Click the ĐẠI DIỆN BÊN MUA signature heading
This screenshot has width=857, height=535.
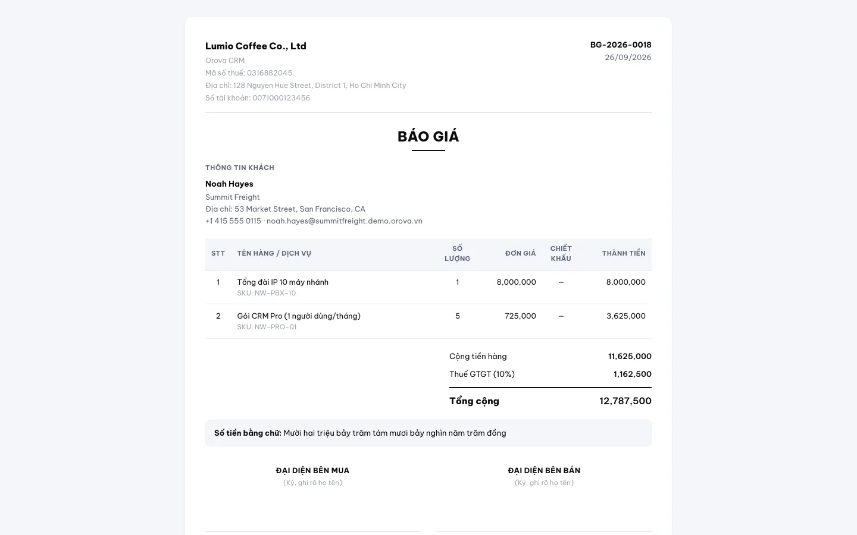pyautogui.click(x=312, y=470)
